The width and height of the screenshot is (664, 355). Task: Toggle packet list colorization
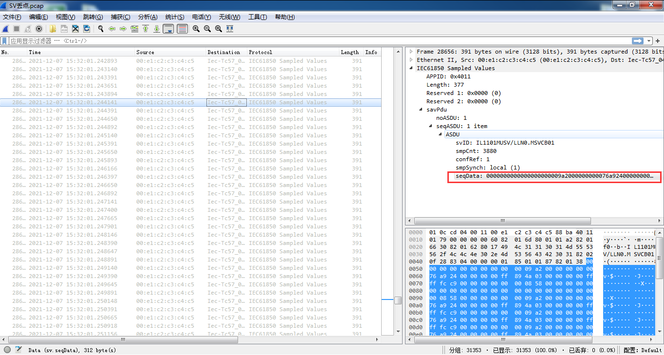(x=182, y=28)
